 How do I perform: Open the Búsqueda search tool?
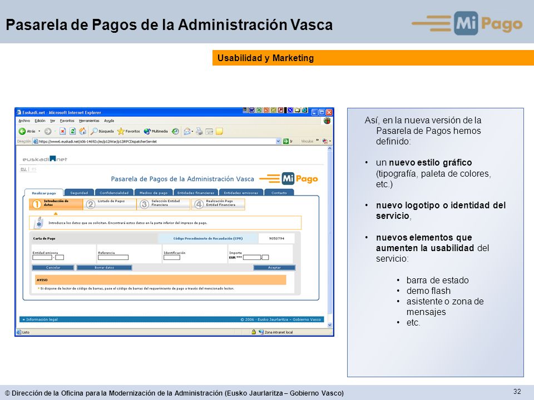[x=102, y=131]
